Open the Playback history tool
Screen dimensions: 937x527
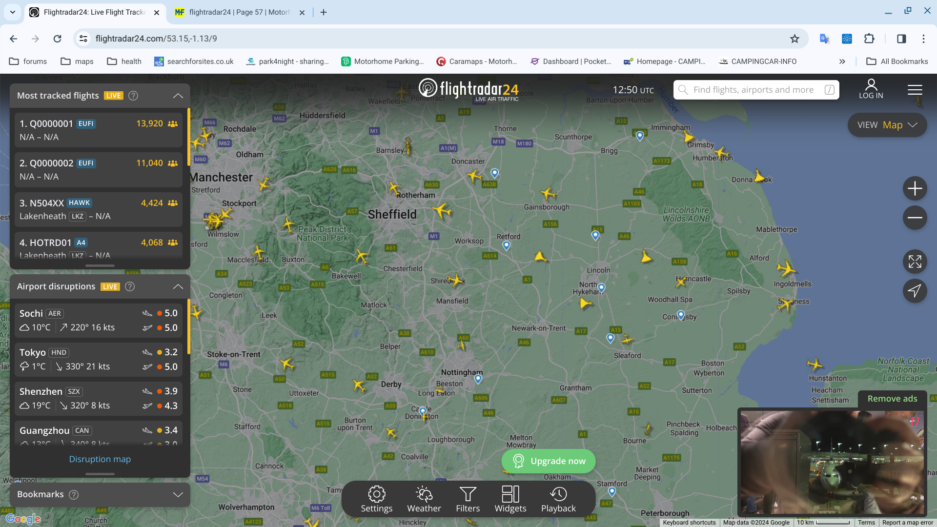558,499
